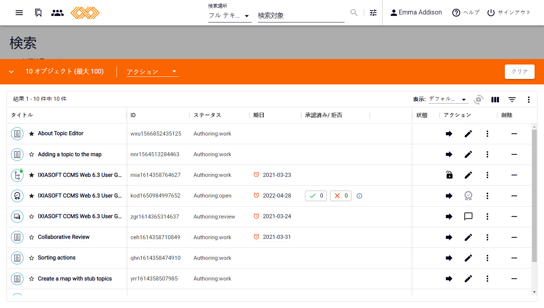Open Sorting actions title link
Viewport: 544px width, 308px height.
click(x=57, y=258)
